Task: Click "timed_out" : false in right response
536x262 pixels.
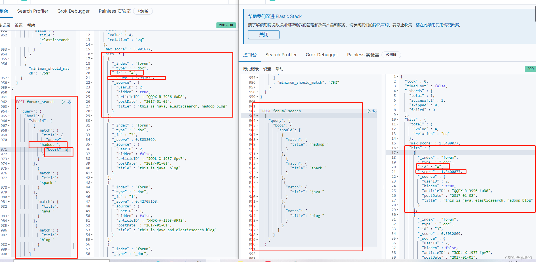Action: pos(426,86)
